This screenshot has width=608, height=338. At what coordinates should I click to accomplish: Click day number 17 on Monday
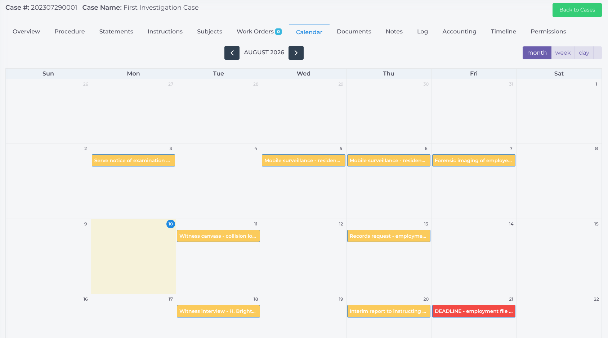171,299
